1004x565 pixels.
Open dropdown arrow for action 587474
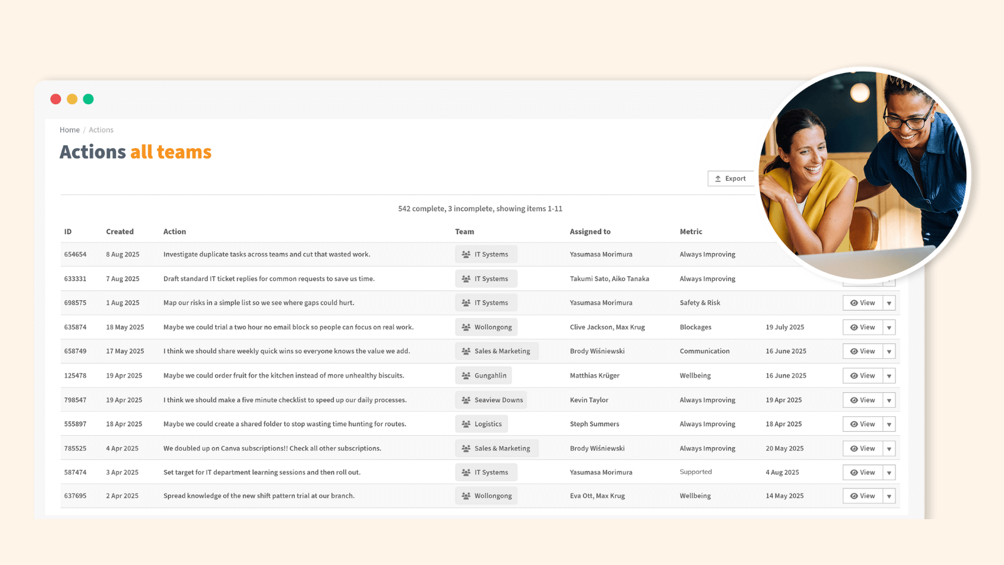[x=889, y=473]
